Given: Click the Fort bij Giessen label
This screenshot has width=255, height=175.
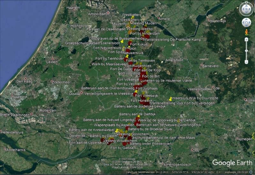Looking at the screenshot, I should pos(123,148).
